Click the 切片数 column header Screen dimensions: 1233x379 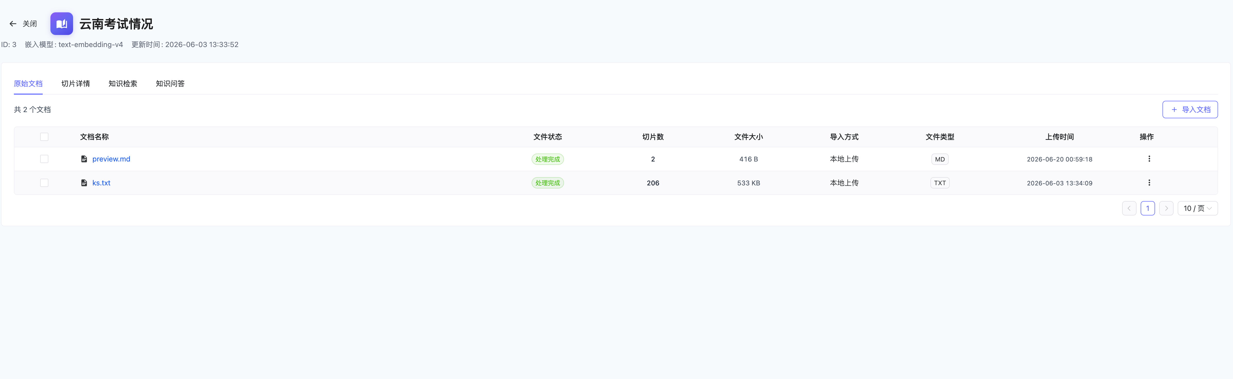653,137
